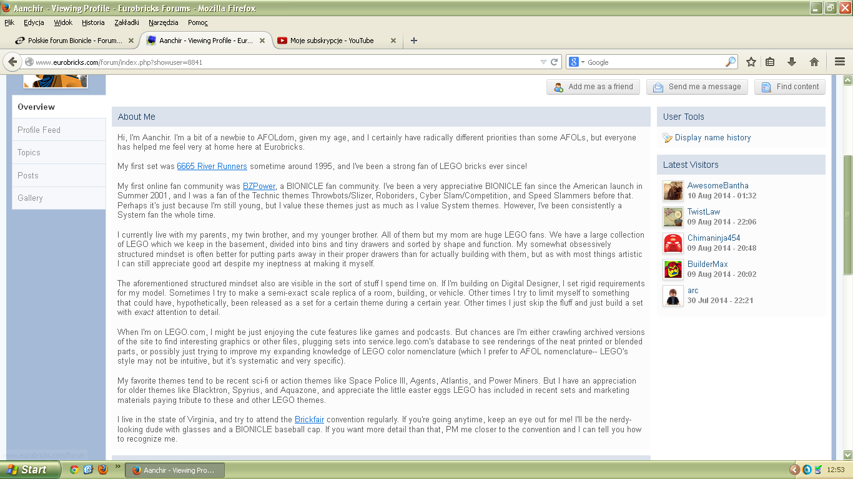Open the Topics profile tab
853x479 pixels.
[59, 152]
